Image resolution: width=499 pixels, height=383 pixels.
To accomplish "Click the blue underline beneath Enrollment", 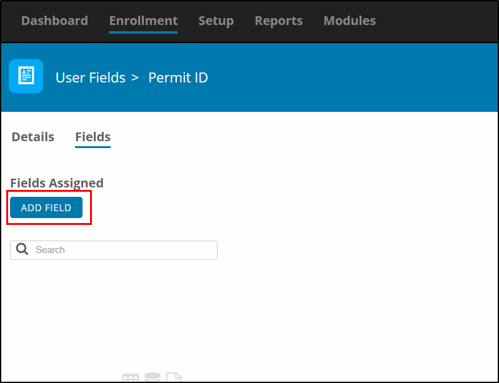I will click(x=143, y=32).
